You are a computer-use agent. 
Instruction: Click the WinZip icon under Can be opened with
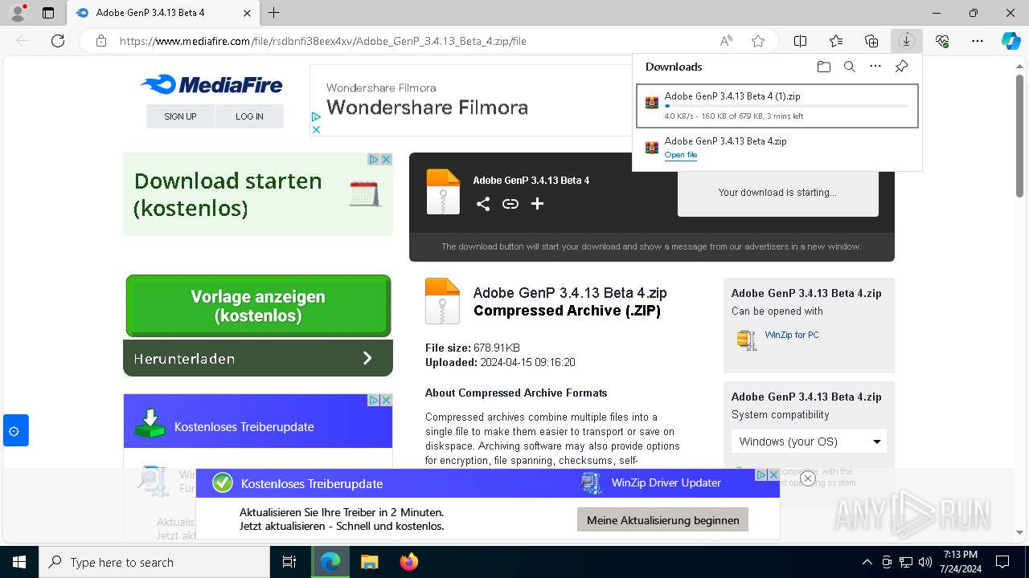pos(747,340)
